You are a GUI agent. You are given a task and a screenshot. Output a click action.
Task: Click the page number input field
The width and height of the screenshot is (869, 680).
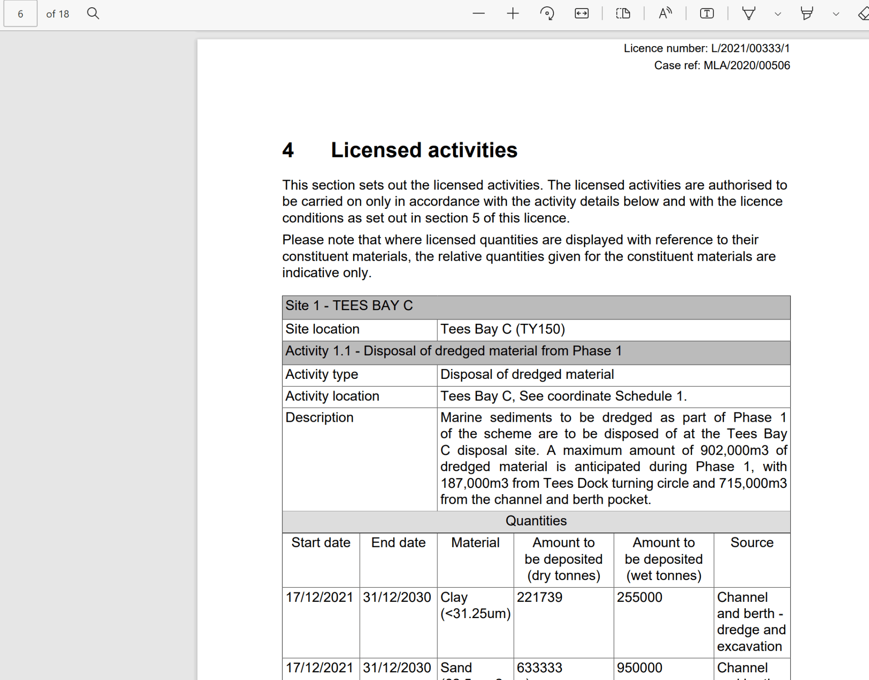coord(20,14)
